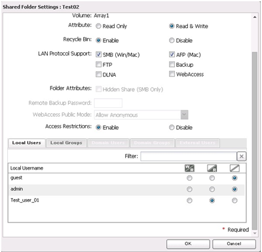Click the scrollbar down arrow
The image size is (262, 252).
click(255, 233)
